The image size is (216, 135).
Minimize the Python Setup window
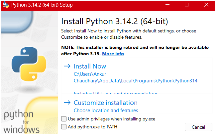point(167,5)
